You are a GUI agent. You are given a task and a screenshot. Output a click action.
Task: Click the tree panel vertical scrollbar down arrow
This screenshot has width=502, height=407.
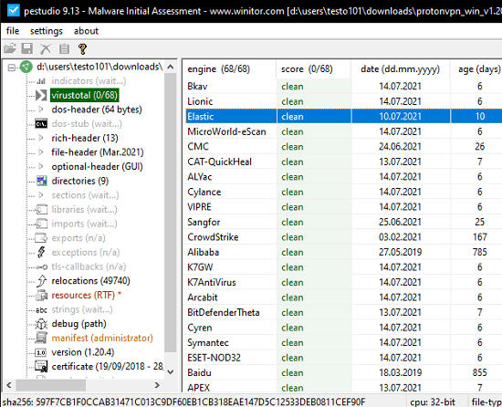[171, 371]
